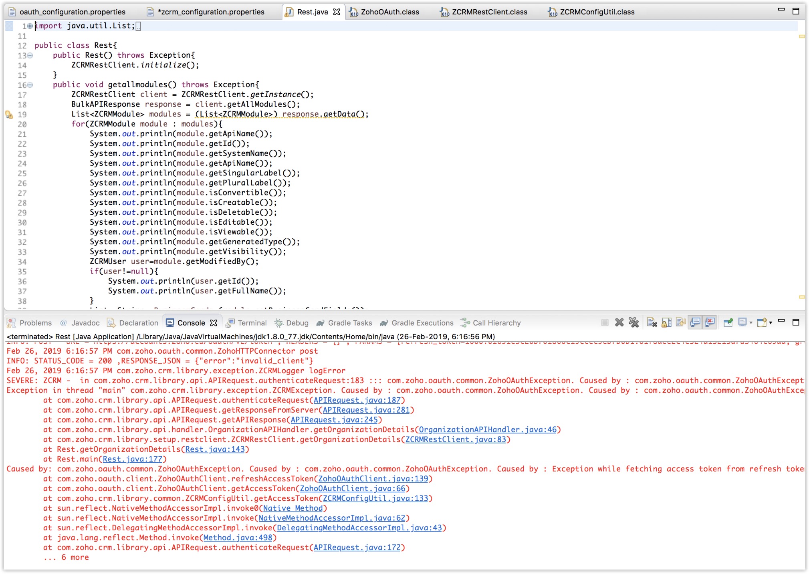Click the Open Console icon

pyautogui.click(x=762, y=322)
